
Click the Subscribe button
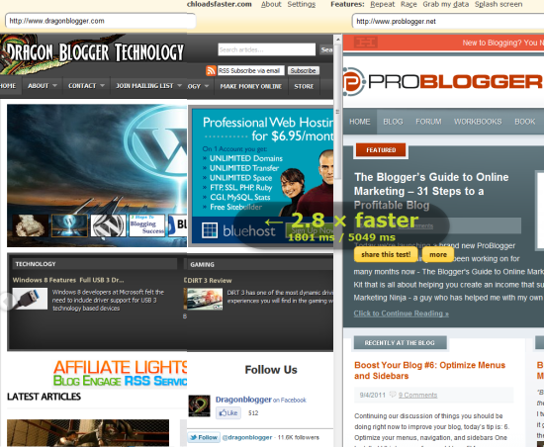pos(304,71)
